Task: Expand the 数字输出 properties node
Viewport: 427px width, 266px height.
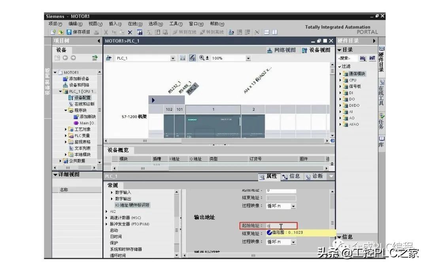Action: (x=111, y=199)
